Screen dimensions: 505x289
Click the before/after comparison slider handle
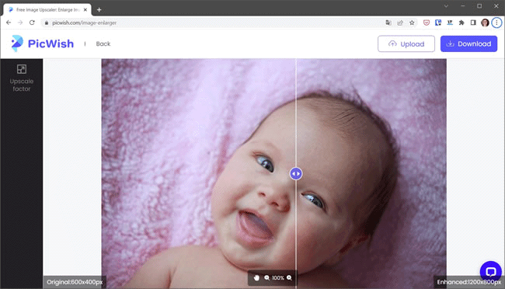click(x=296, y=174)
